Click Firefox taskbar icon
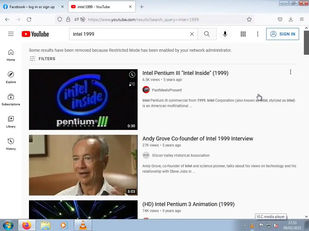309x231 pixels. tap(27, 225)
